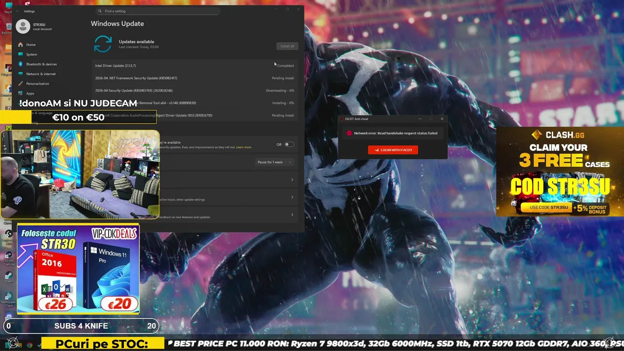Open Steam desktop shortcut

8,277
